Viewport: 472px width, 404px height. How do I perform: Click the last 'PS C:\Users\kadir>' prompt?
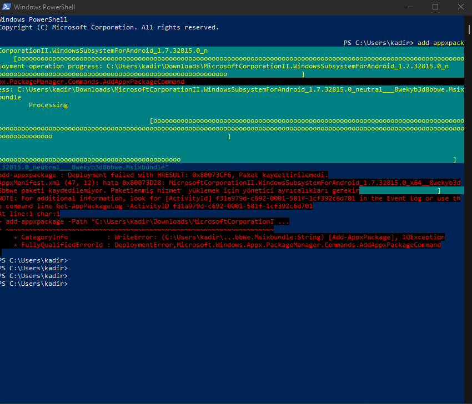pos(34,284)
